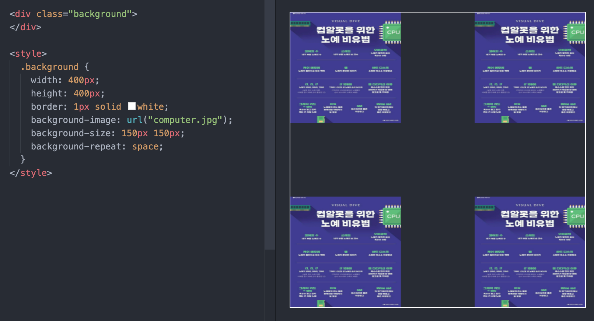Click the background-repeat: space declaration
The height and width of the screenshot is (321, 594).
97,147
